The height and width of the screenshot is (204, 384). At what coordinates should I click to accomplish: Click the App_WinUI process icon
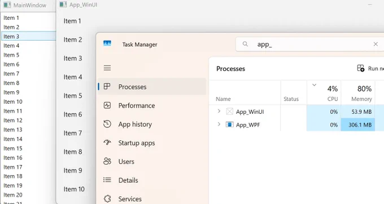coord(229,112)
